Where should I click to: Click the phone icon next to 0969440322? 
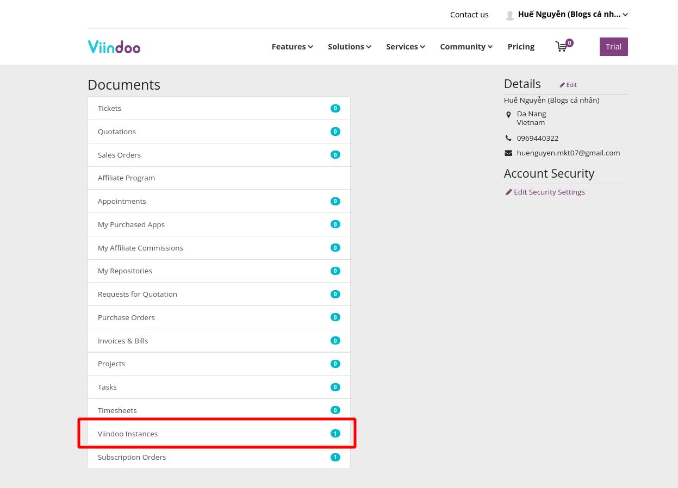coord(508,137)
